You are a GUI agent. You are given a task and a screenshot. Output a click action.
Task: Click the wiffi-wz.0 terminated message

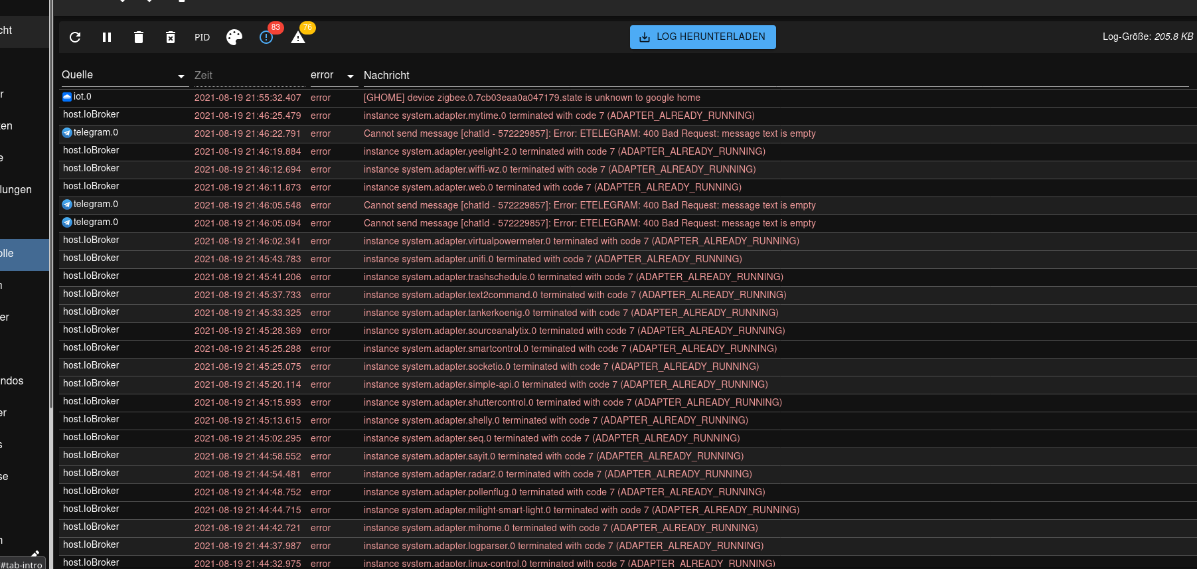560,169
